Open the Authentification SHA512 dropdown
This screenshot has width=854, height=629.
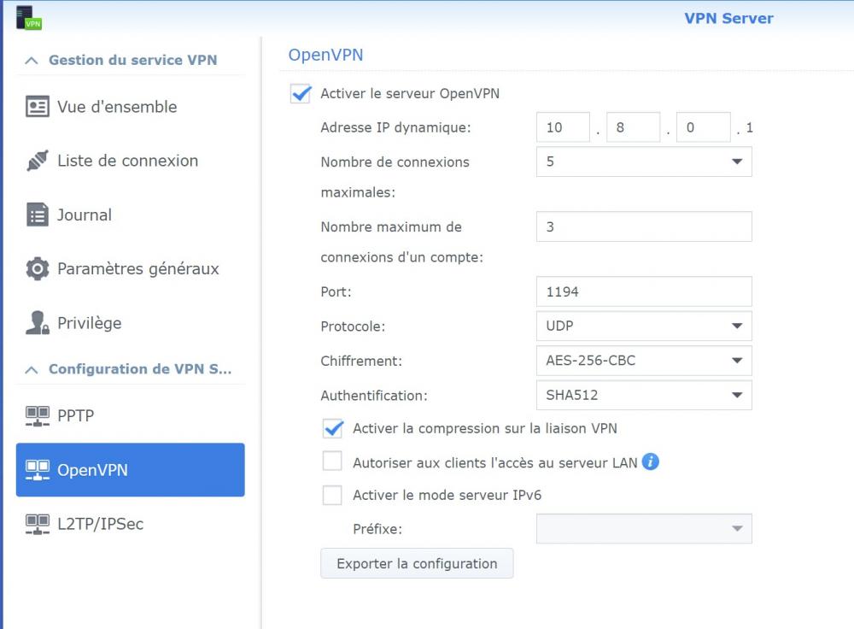[644, 395]
